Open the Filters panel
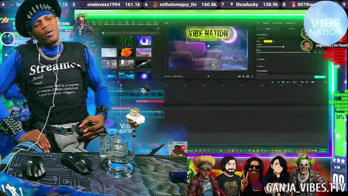The image size is (348, 196). (133, 23)
